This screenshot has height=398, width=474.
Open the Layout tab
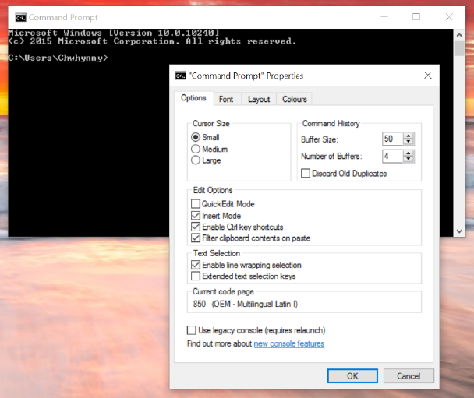[259, 100]
